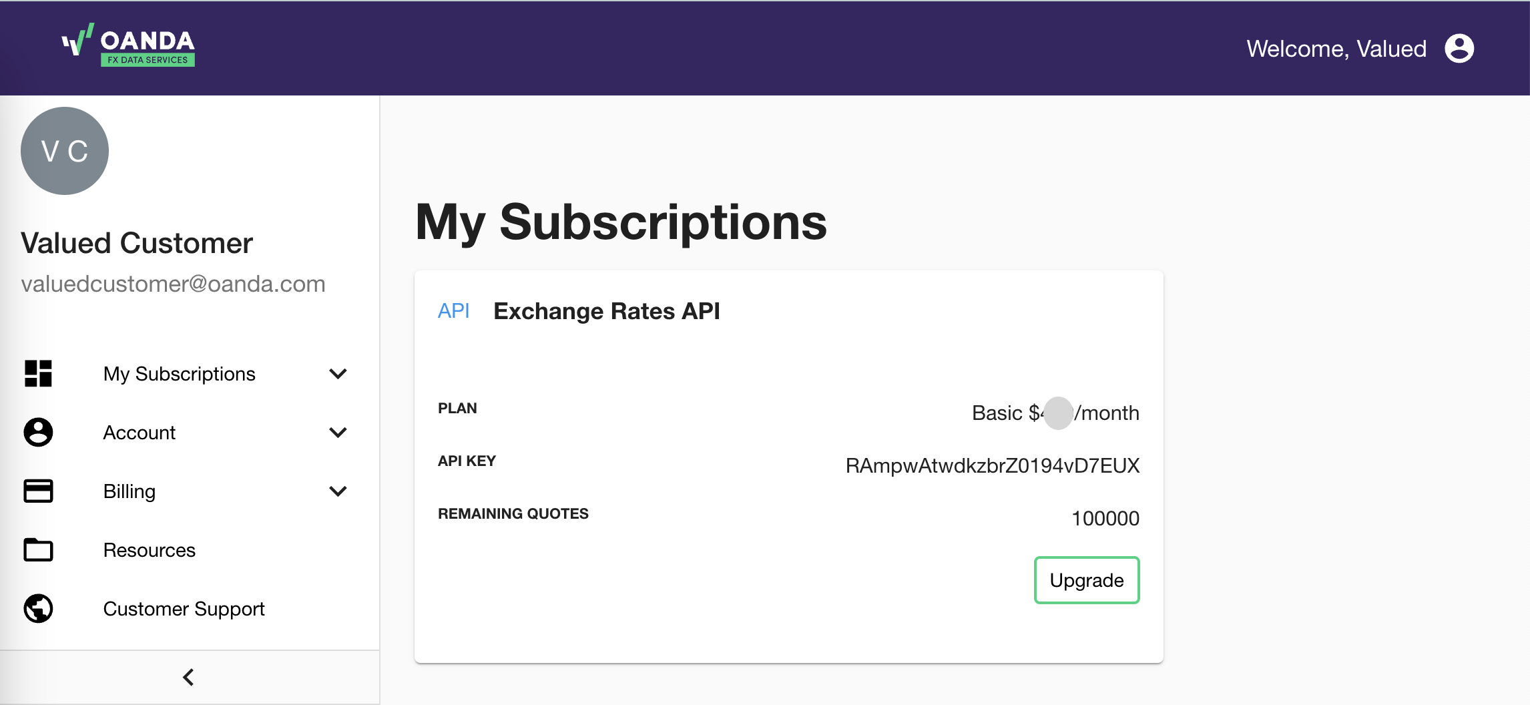Click the Upgrade button
1530x705 pixels.
(x=1087, y=580)
